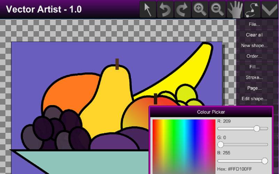Screen dimensions: 279x174
Task: Redo the last action
Action: 183,9
